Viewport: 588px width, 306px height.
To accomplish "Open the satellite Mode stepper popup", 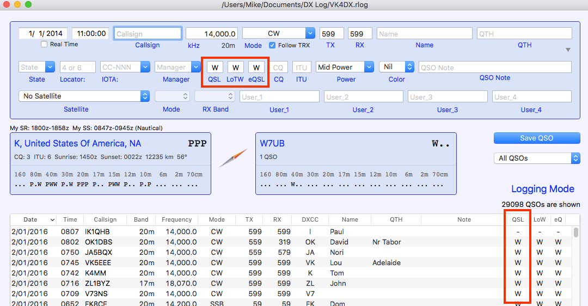I will point(172,96).
